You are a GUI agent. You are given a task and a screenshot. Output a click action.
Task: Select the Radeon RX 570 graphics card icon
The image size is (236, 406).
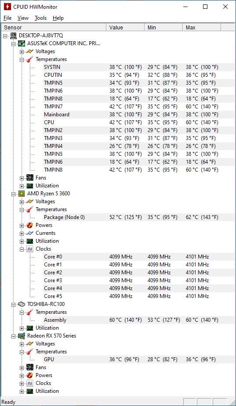pos(22,336)
